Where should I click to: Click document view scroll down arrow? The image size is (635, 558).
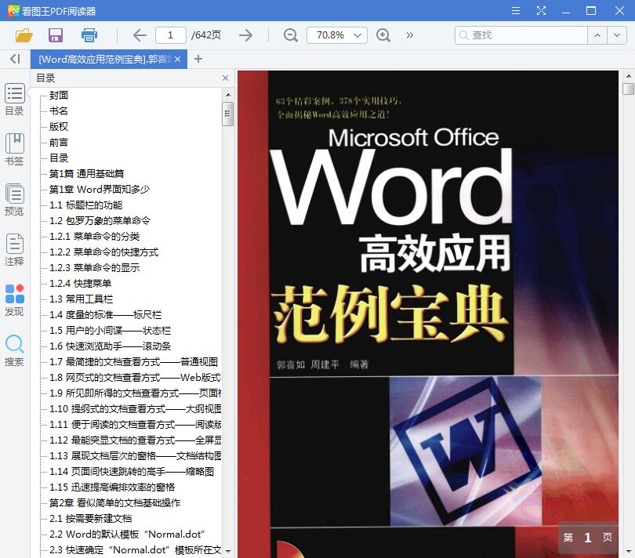click(x=628, y=551)
